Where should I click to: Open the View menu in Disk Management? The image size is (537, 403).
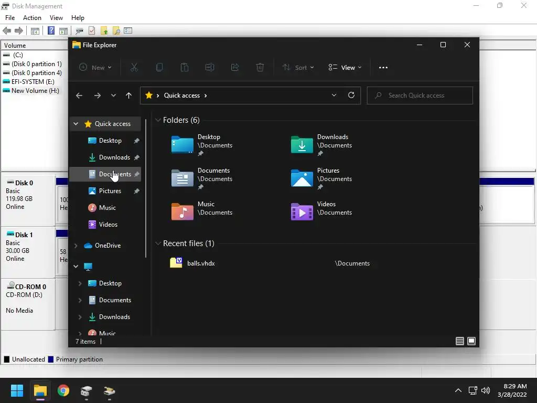[56, 18]
